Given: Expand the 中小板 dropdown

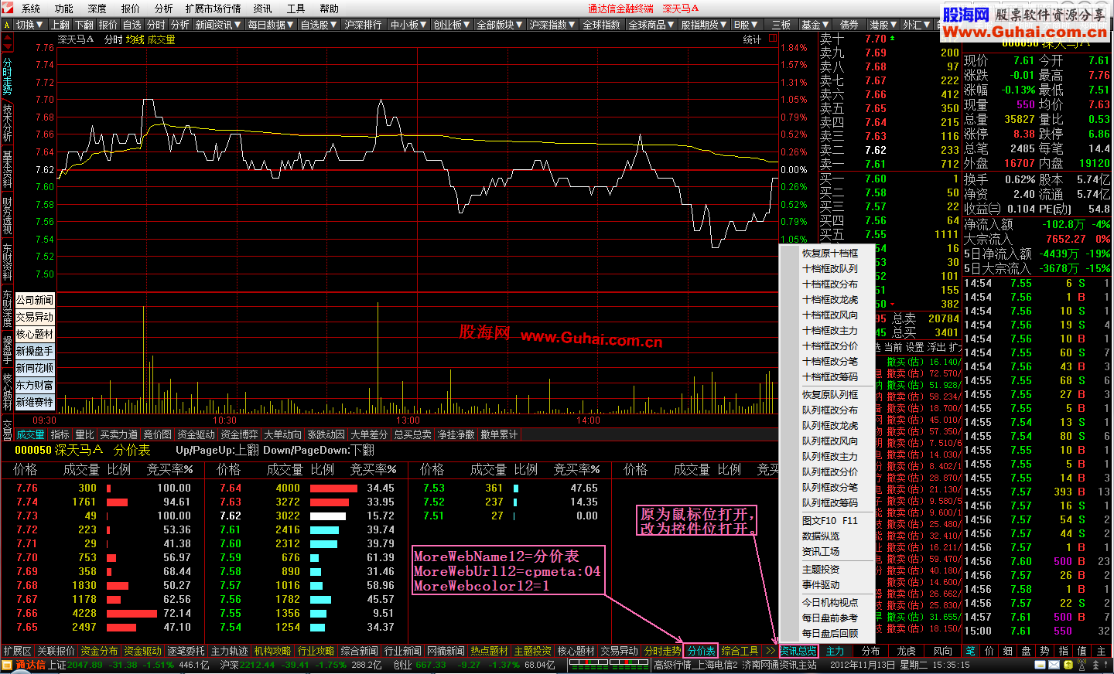Looking at the screenshot, I should click(x=409, y=25).
